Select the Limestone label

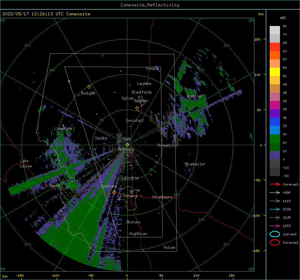(63, 129)
